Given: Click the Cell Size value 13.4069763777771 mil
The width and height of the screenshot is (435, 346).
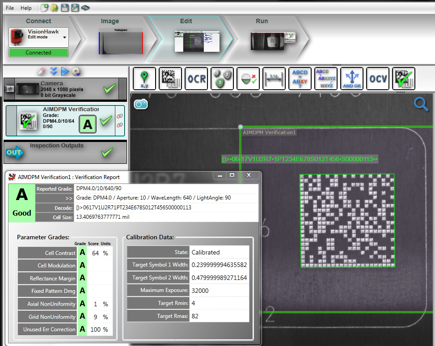Looking at the screenshot, I should point(103,217).
